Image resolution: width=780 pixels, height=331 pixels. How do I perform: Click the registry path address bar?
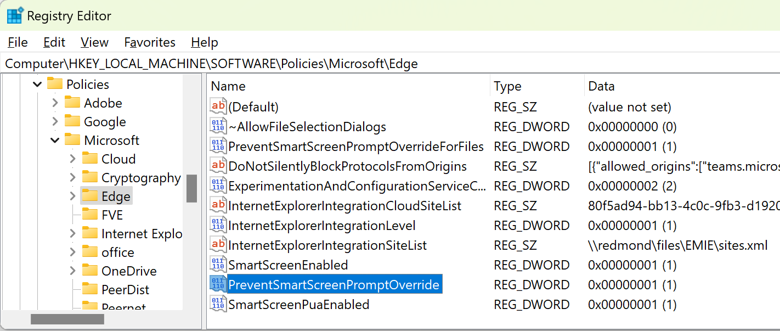[x=384, y=64]
